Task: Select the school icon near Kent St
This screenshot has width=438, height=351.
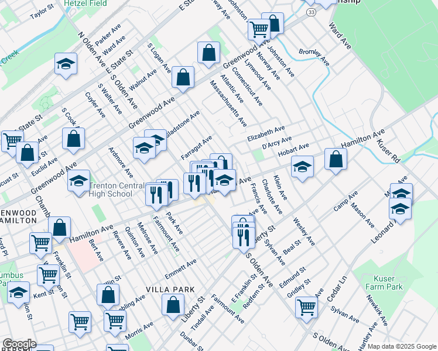Action: 19,292
